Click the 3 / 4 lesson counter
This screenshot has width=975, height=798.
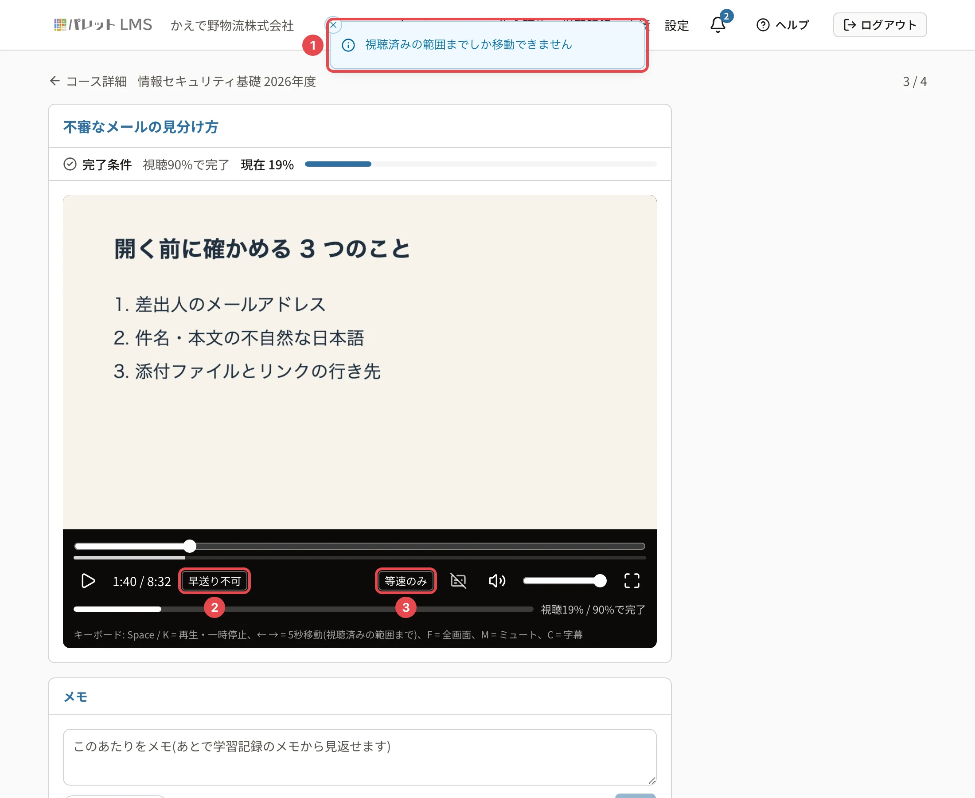[914, 82]
